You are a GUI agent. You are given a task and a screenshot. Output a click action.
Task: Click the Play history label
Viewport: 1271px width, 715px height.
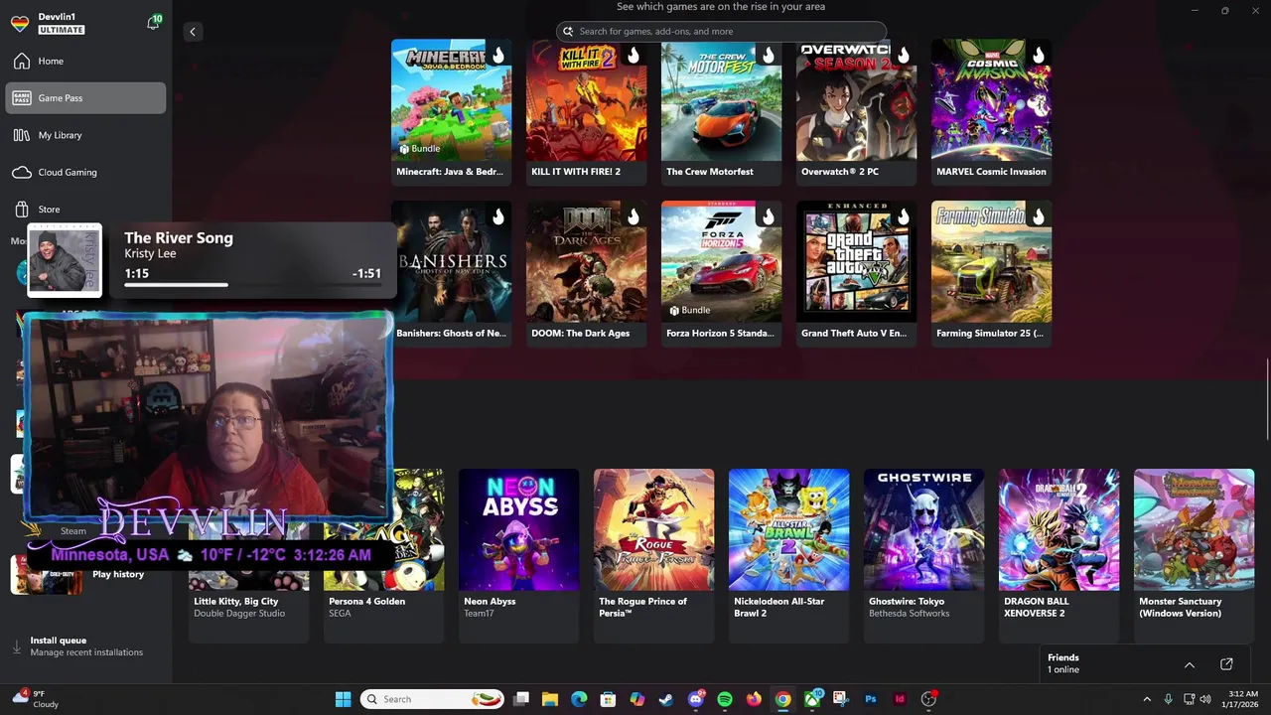point(118,574)
